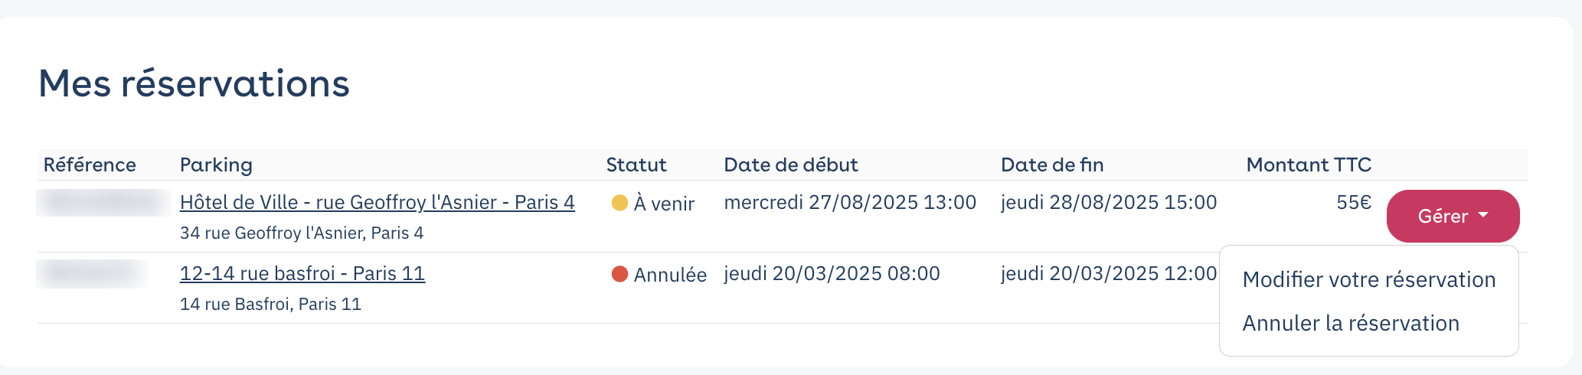The height and width of the screenshot is (375, 1582).
Task: Click the Statut column header
Action: (x=636, y=165)
